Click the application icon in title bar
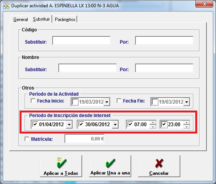This screenshot has height=184, width=216. 6,6
